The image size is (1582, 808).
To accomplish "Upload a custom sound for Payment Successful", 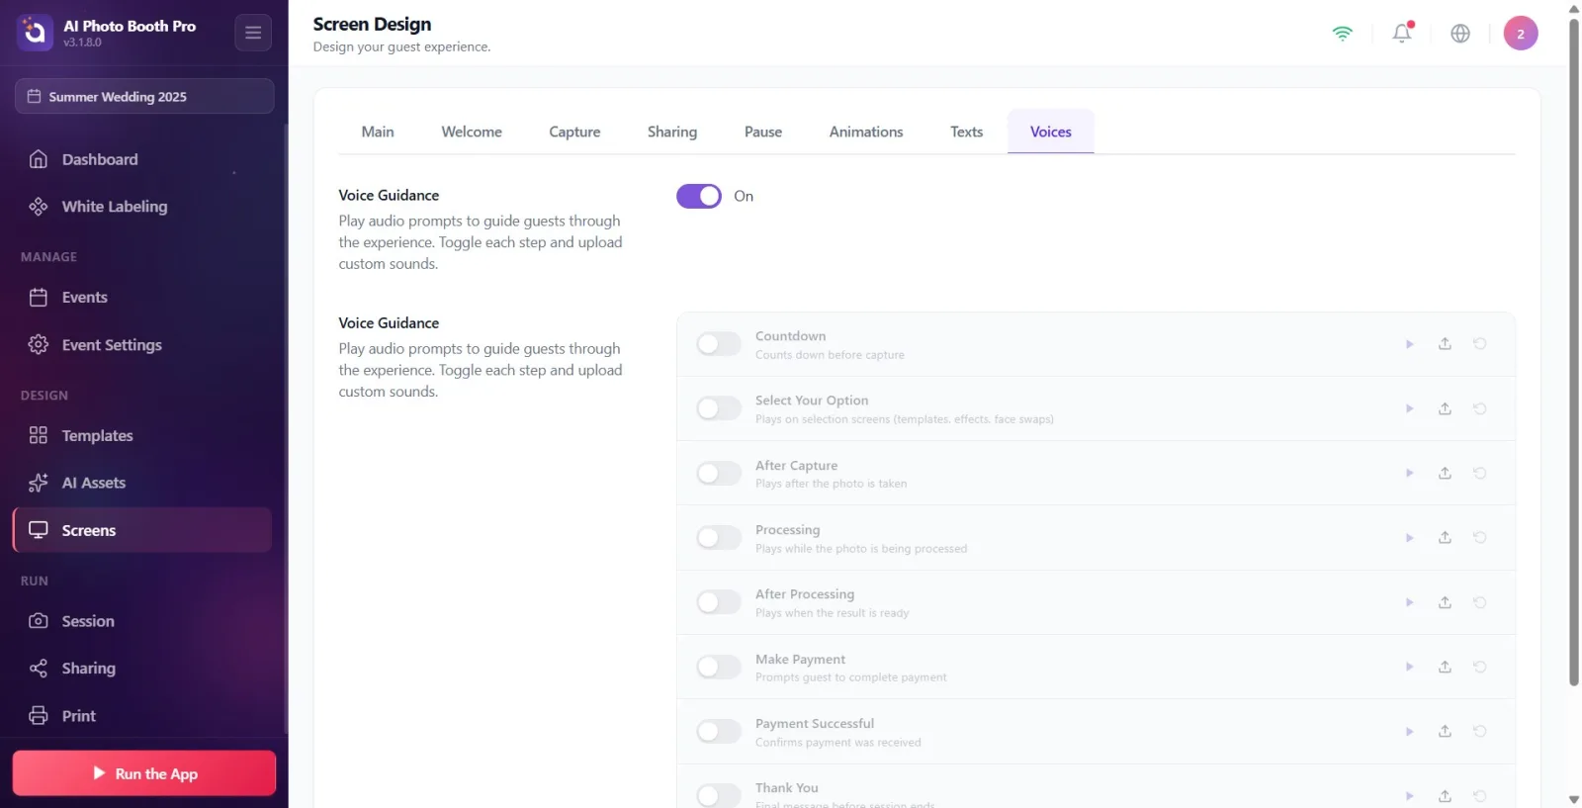I will pos(1445,732).
